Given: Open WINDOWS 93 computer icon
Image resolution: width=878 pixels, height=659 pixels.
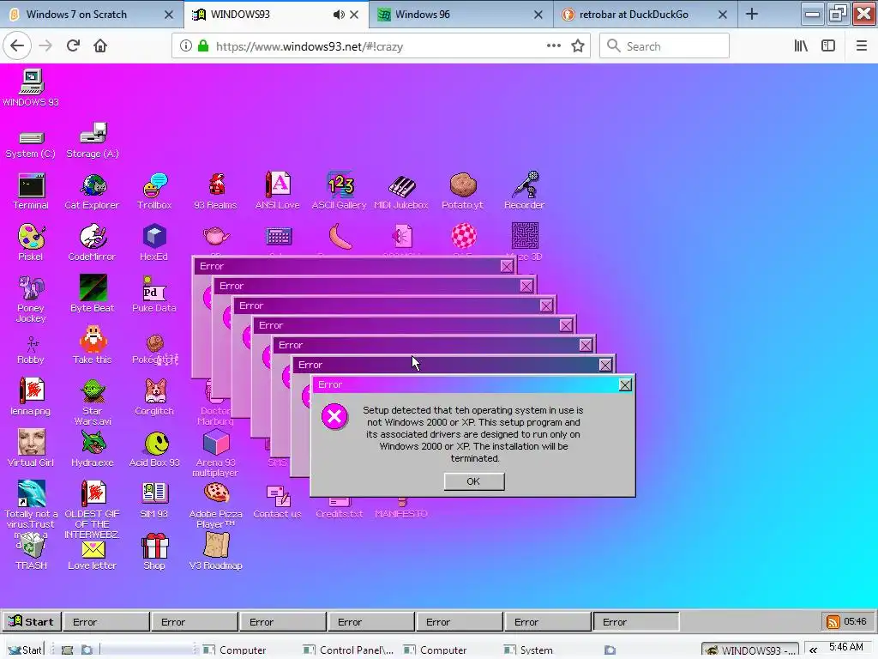Looking at the screenshot, I should 31,88.
